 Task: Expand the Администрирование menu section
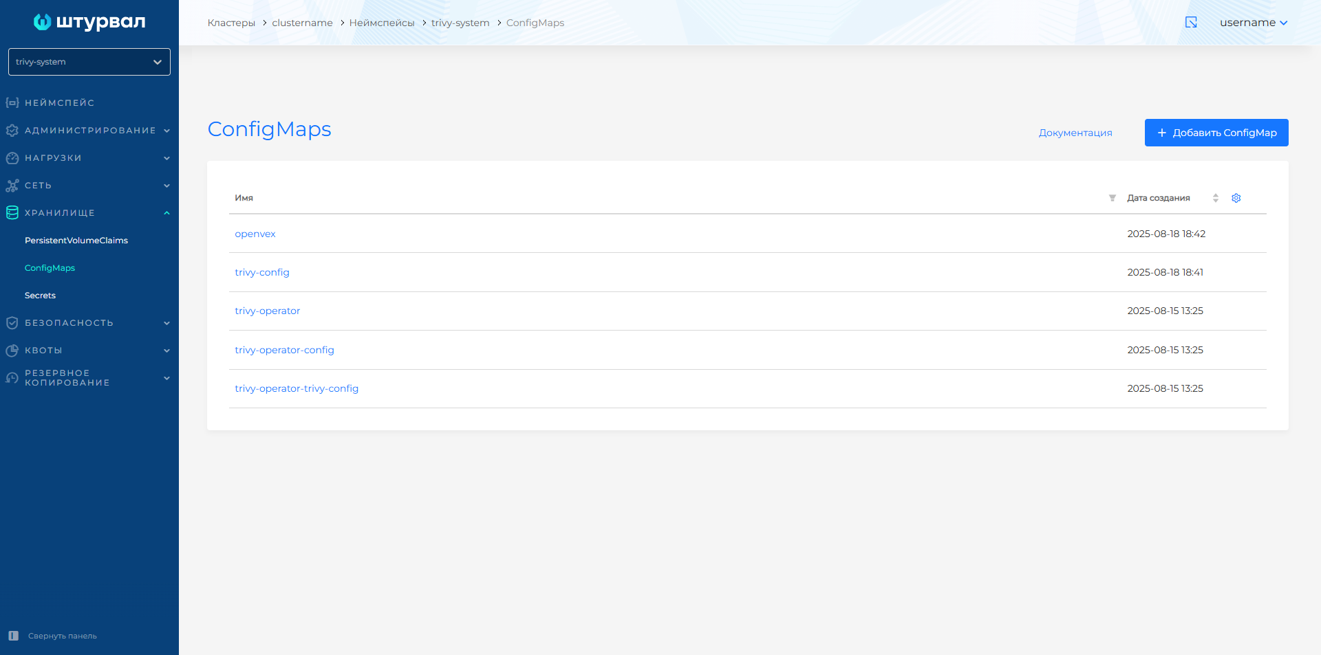pyautogui.click(x=89, y=131)
